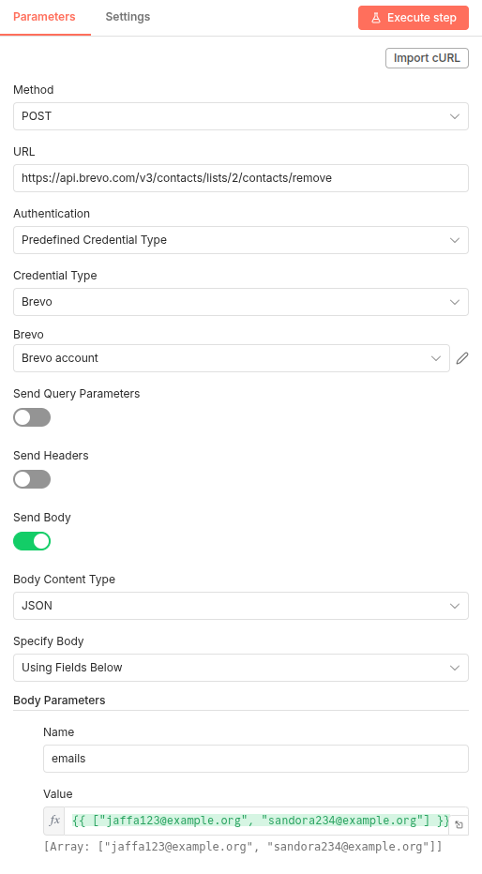Image resolution: width=482 pixels, height=874 pixels.
Task: Click into the URL input field
Action: (x=241, y=178)
